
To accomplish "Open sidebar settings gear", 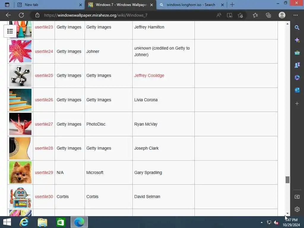I will pos(297,209).
